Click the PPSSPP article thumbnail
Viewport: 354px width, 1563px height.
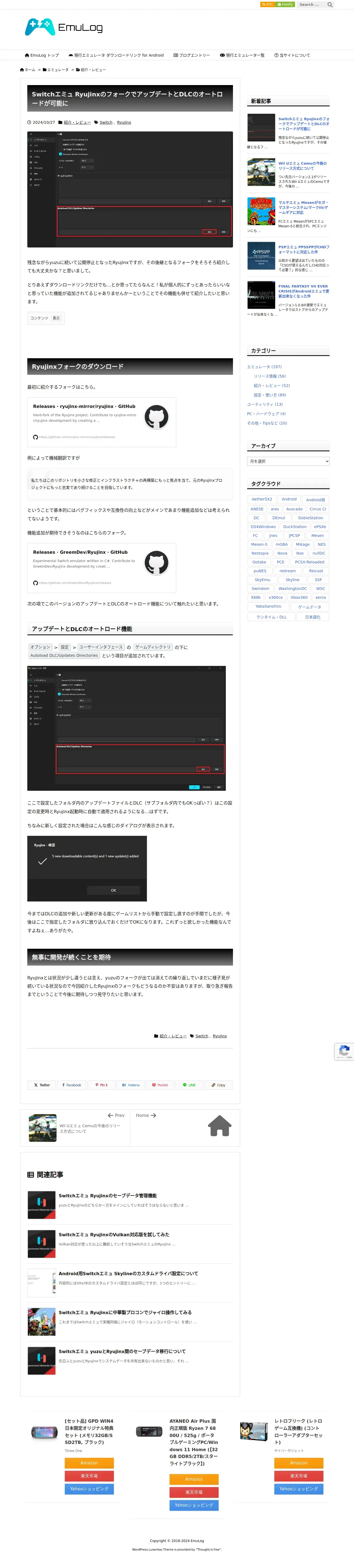pyautogui.click(x=261, y=255)
